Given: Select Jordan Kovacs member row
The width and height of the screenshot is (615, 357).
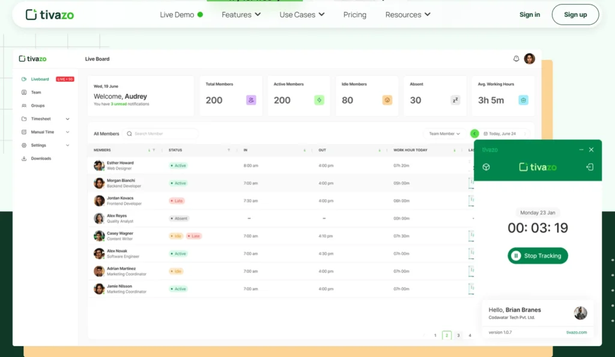Looking at the screenshot, I should click(281, 201).
